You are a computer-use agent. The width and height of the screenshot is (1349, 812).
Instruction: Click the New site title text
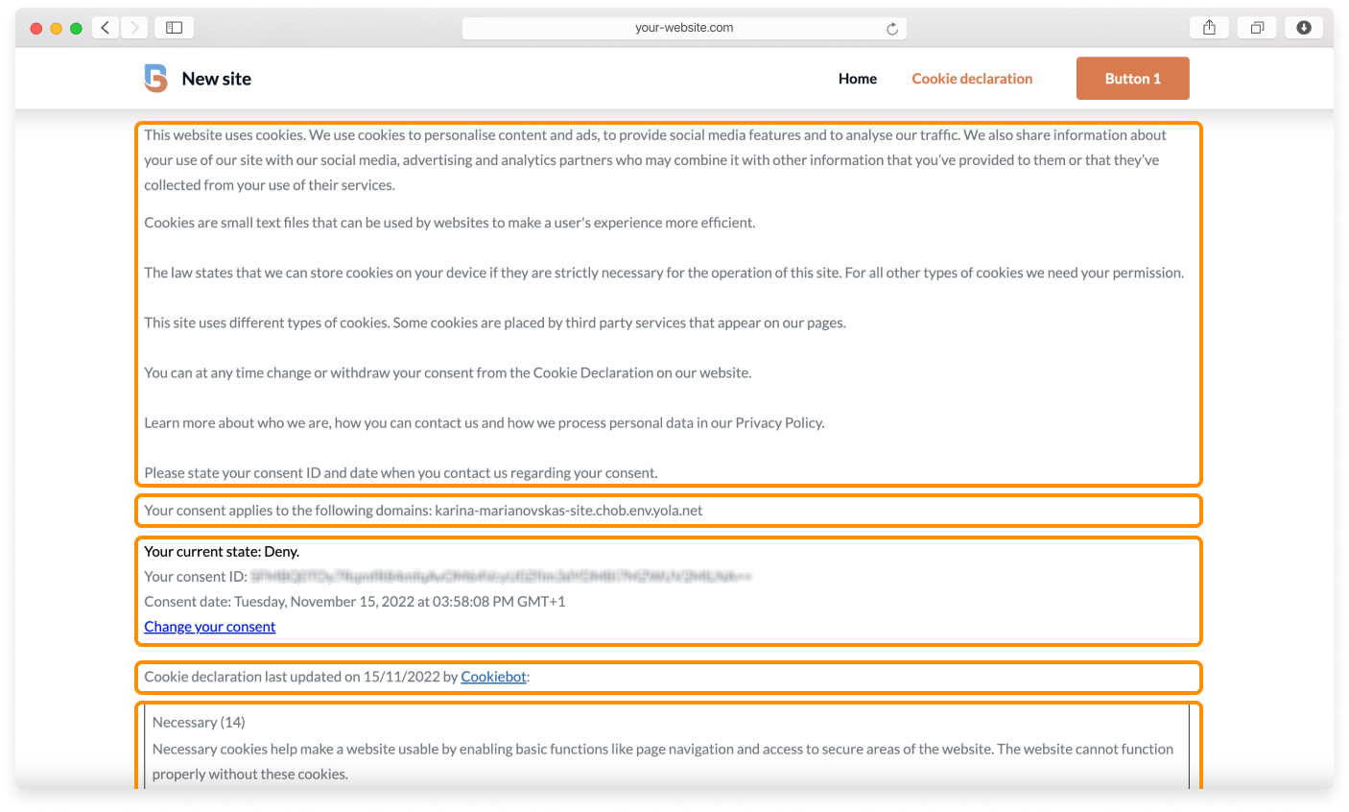point(217,79)
